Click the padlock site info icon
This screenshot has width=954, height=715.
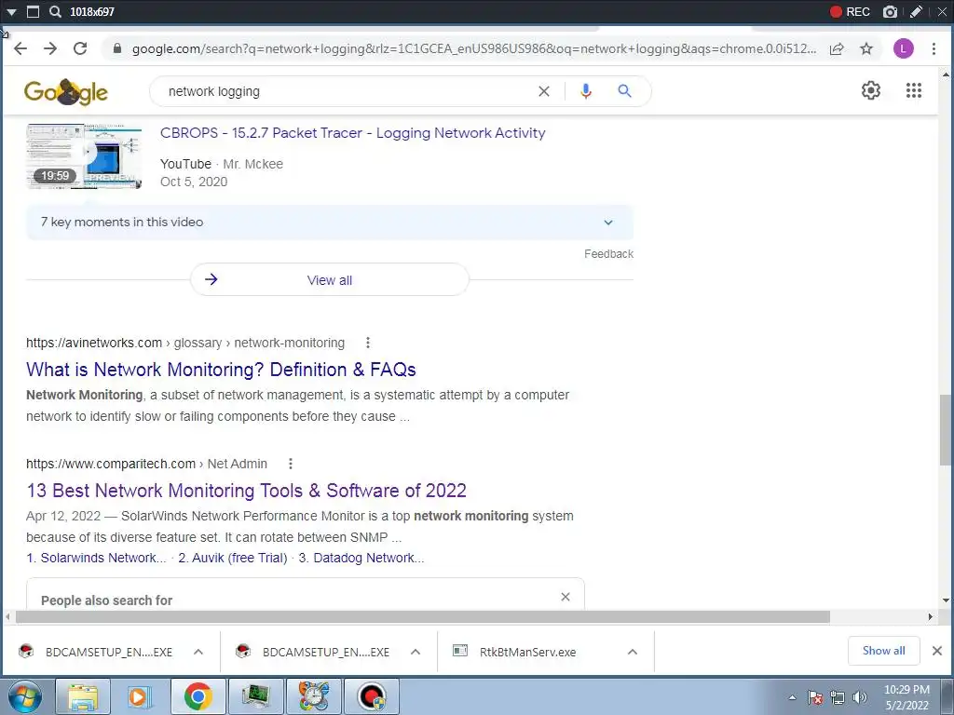click(117, 48)
